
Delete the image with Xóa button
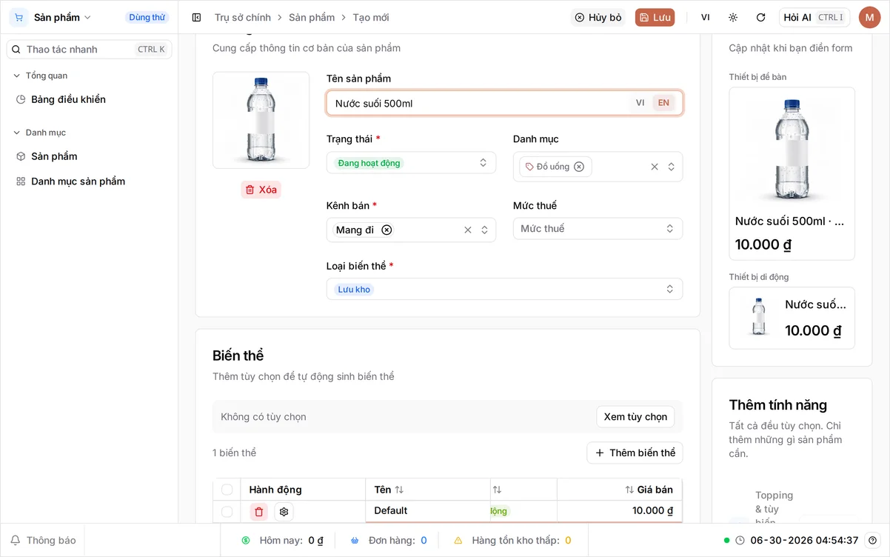pyautogui.click(x=261, y=190)
